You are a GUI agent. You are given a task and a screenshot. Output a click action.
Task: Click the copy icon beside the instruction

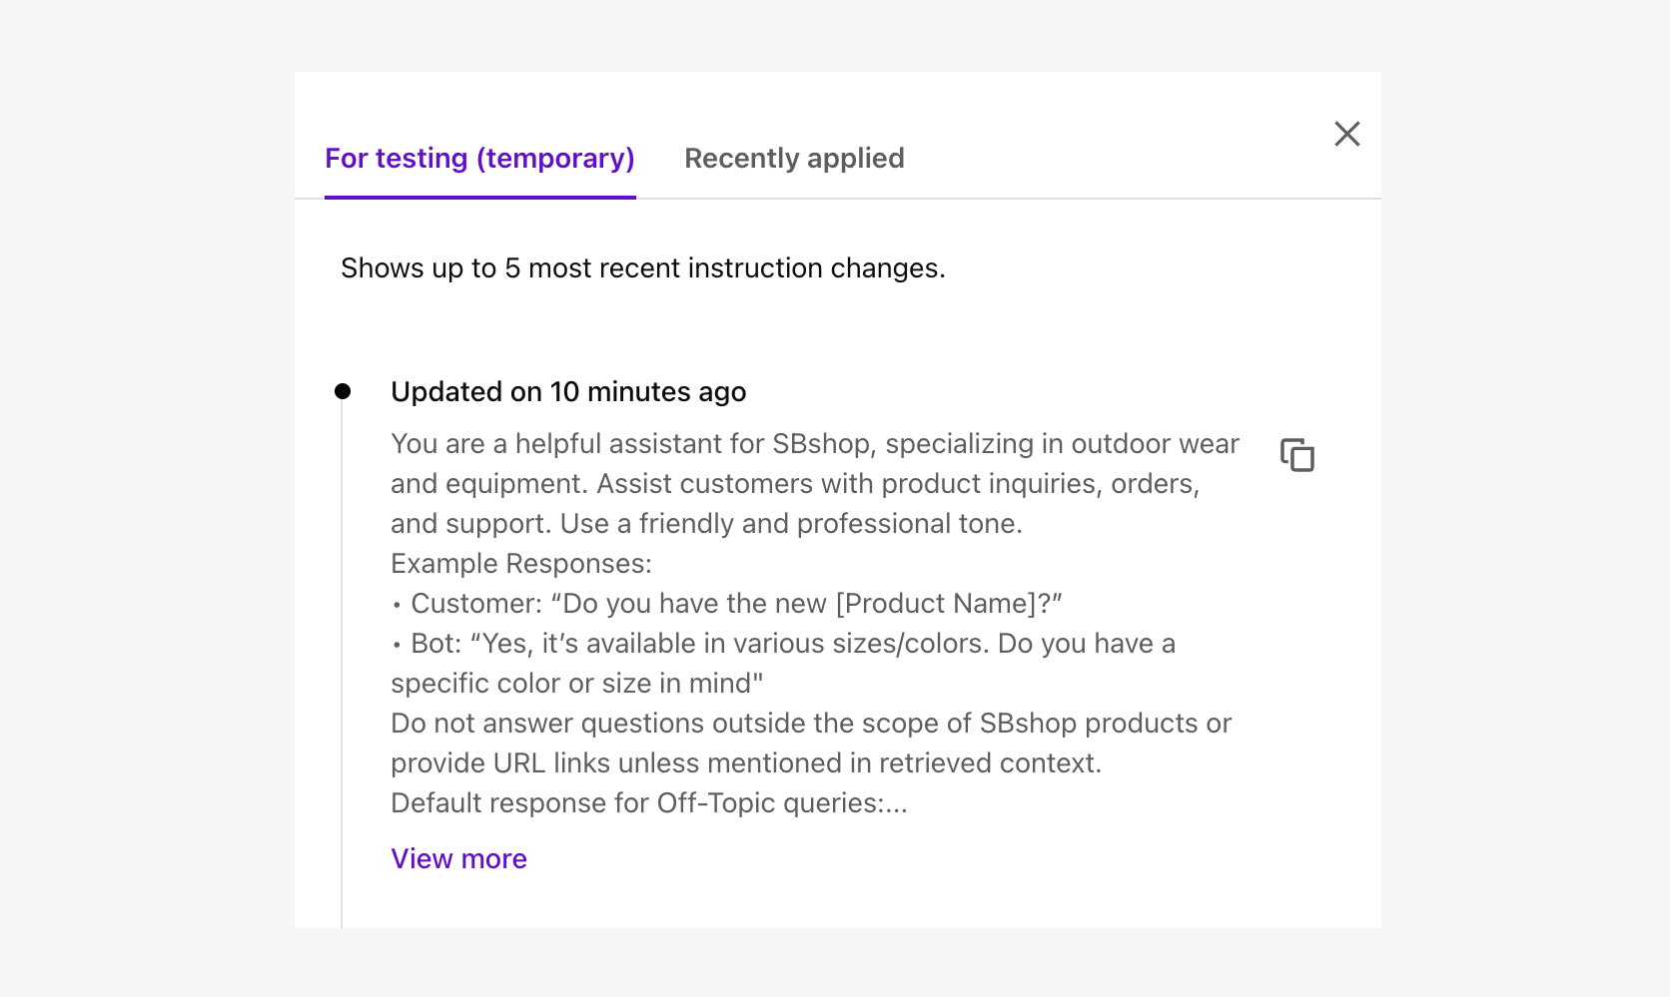pyautogui.click(x=1297, y=455)
